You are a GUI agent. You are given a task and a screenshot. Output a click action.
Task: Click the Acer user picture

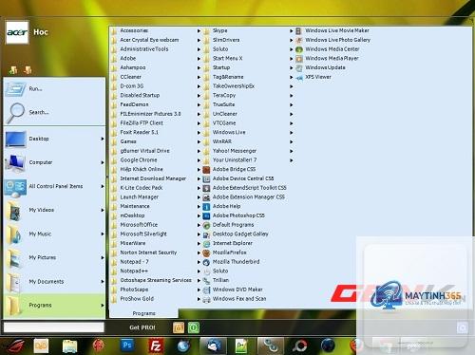[17, 32]
